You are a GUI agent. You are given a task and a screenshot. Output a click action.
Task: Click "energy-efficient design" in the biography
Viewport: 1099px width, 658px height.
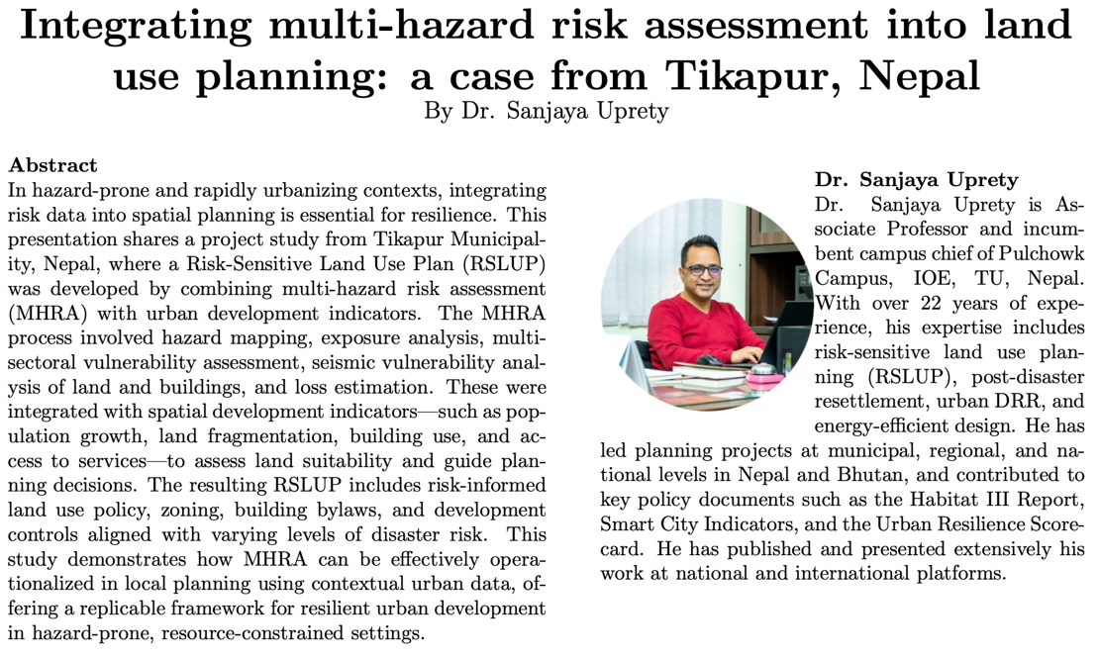click(911, 425)
